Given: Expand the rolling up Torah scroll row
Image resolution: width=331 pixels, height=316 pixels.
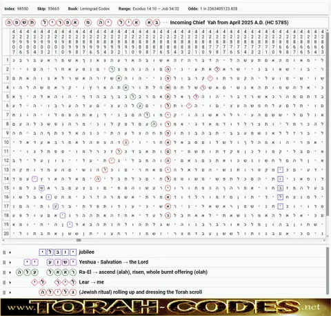Looking at the screenshot, I should 10,292.
